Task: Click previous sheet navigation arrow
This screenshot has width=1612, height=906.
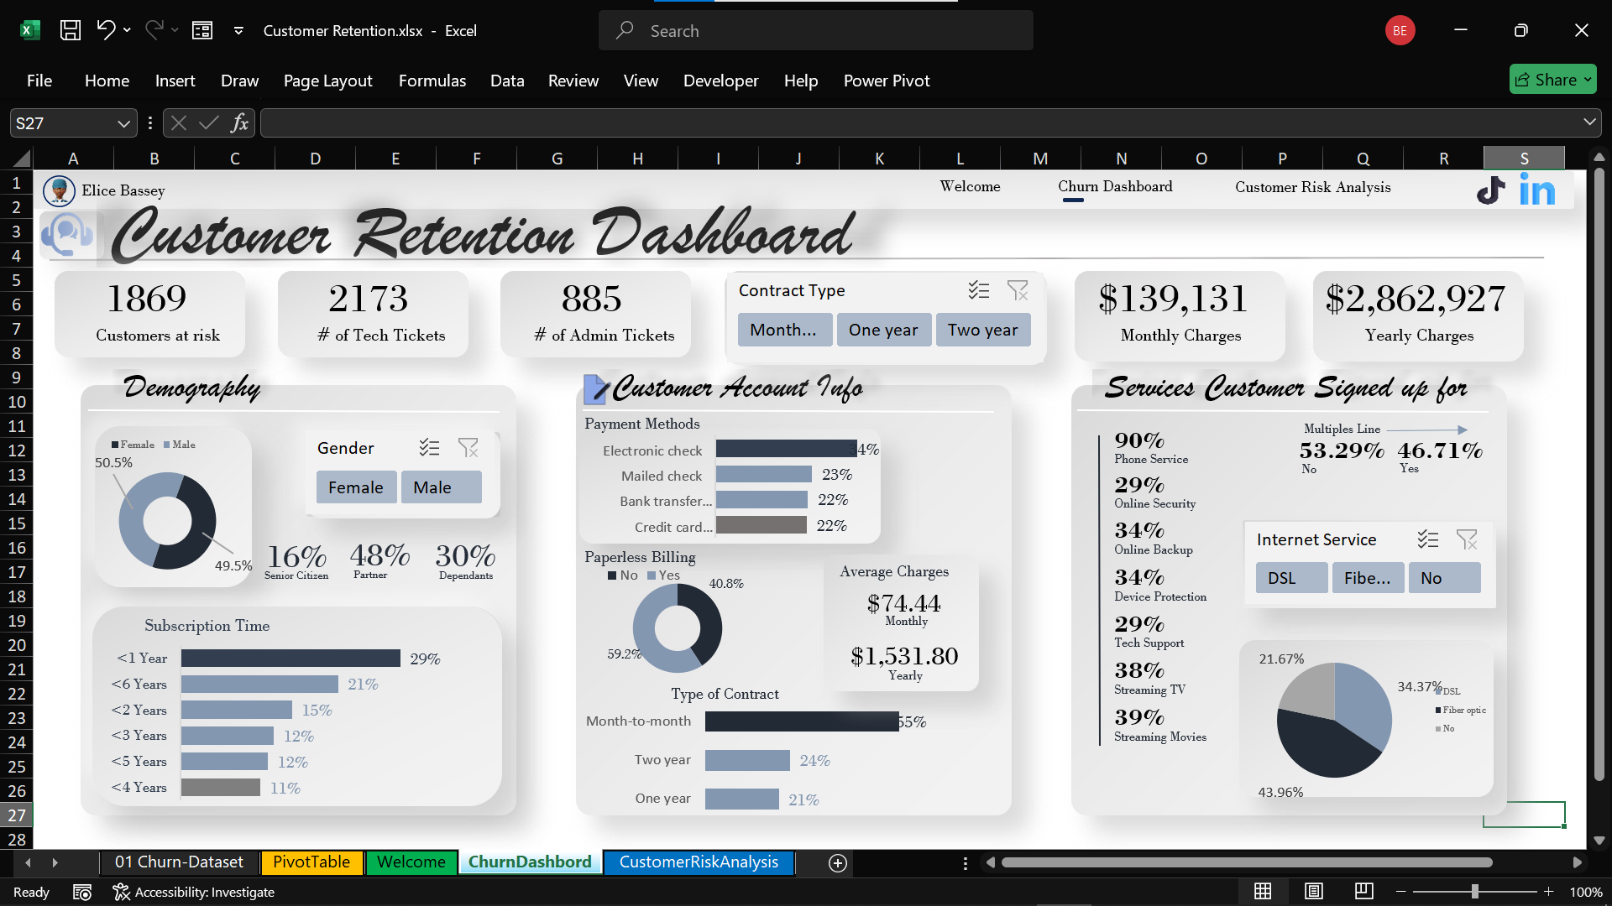Action: pyautogui.click(x=28, y=862)
